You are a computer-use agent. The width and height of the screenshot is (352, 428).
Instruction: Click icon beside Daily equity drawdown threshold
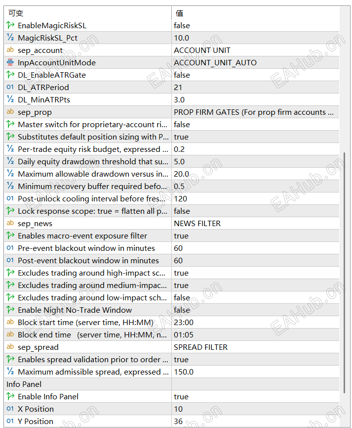point(10,161)
